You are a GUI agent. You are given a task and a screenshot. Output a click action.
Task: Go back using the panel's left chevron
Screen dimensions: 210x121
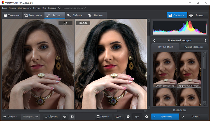[x=154, y=41]
